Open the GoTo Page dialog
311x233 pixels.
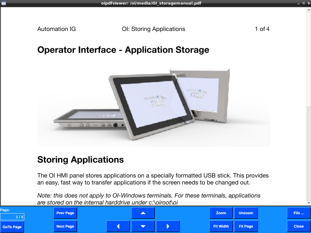12,227
